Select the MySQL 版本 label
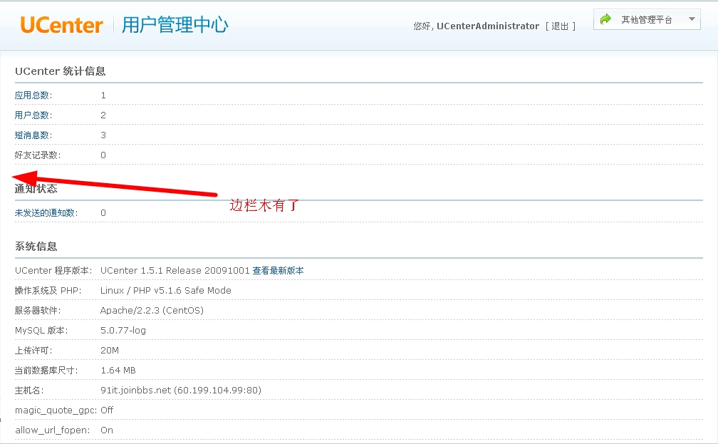 tap(41, 331)
